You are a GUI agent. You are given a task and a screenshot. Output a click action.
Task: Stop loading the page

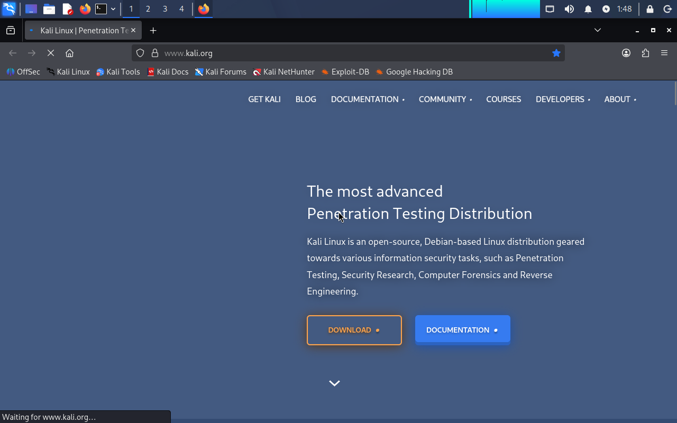[51, 53]
